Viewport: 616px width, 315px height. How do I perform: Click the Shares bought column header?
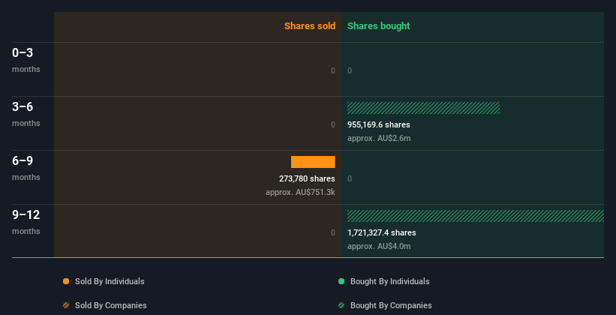378,26
